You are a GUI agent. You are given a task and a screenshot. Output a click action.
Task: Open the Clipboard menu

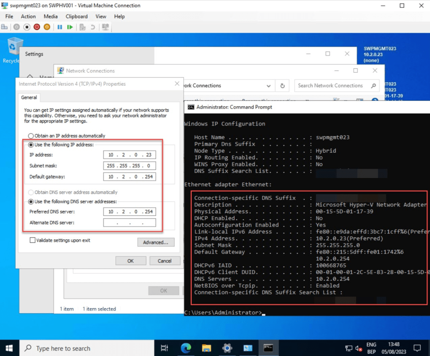[77, 16]
